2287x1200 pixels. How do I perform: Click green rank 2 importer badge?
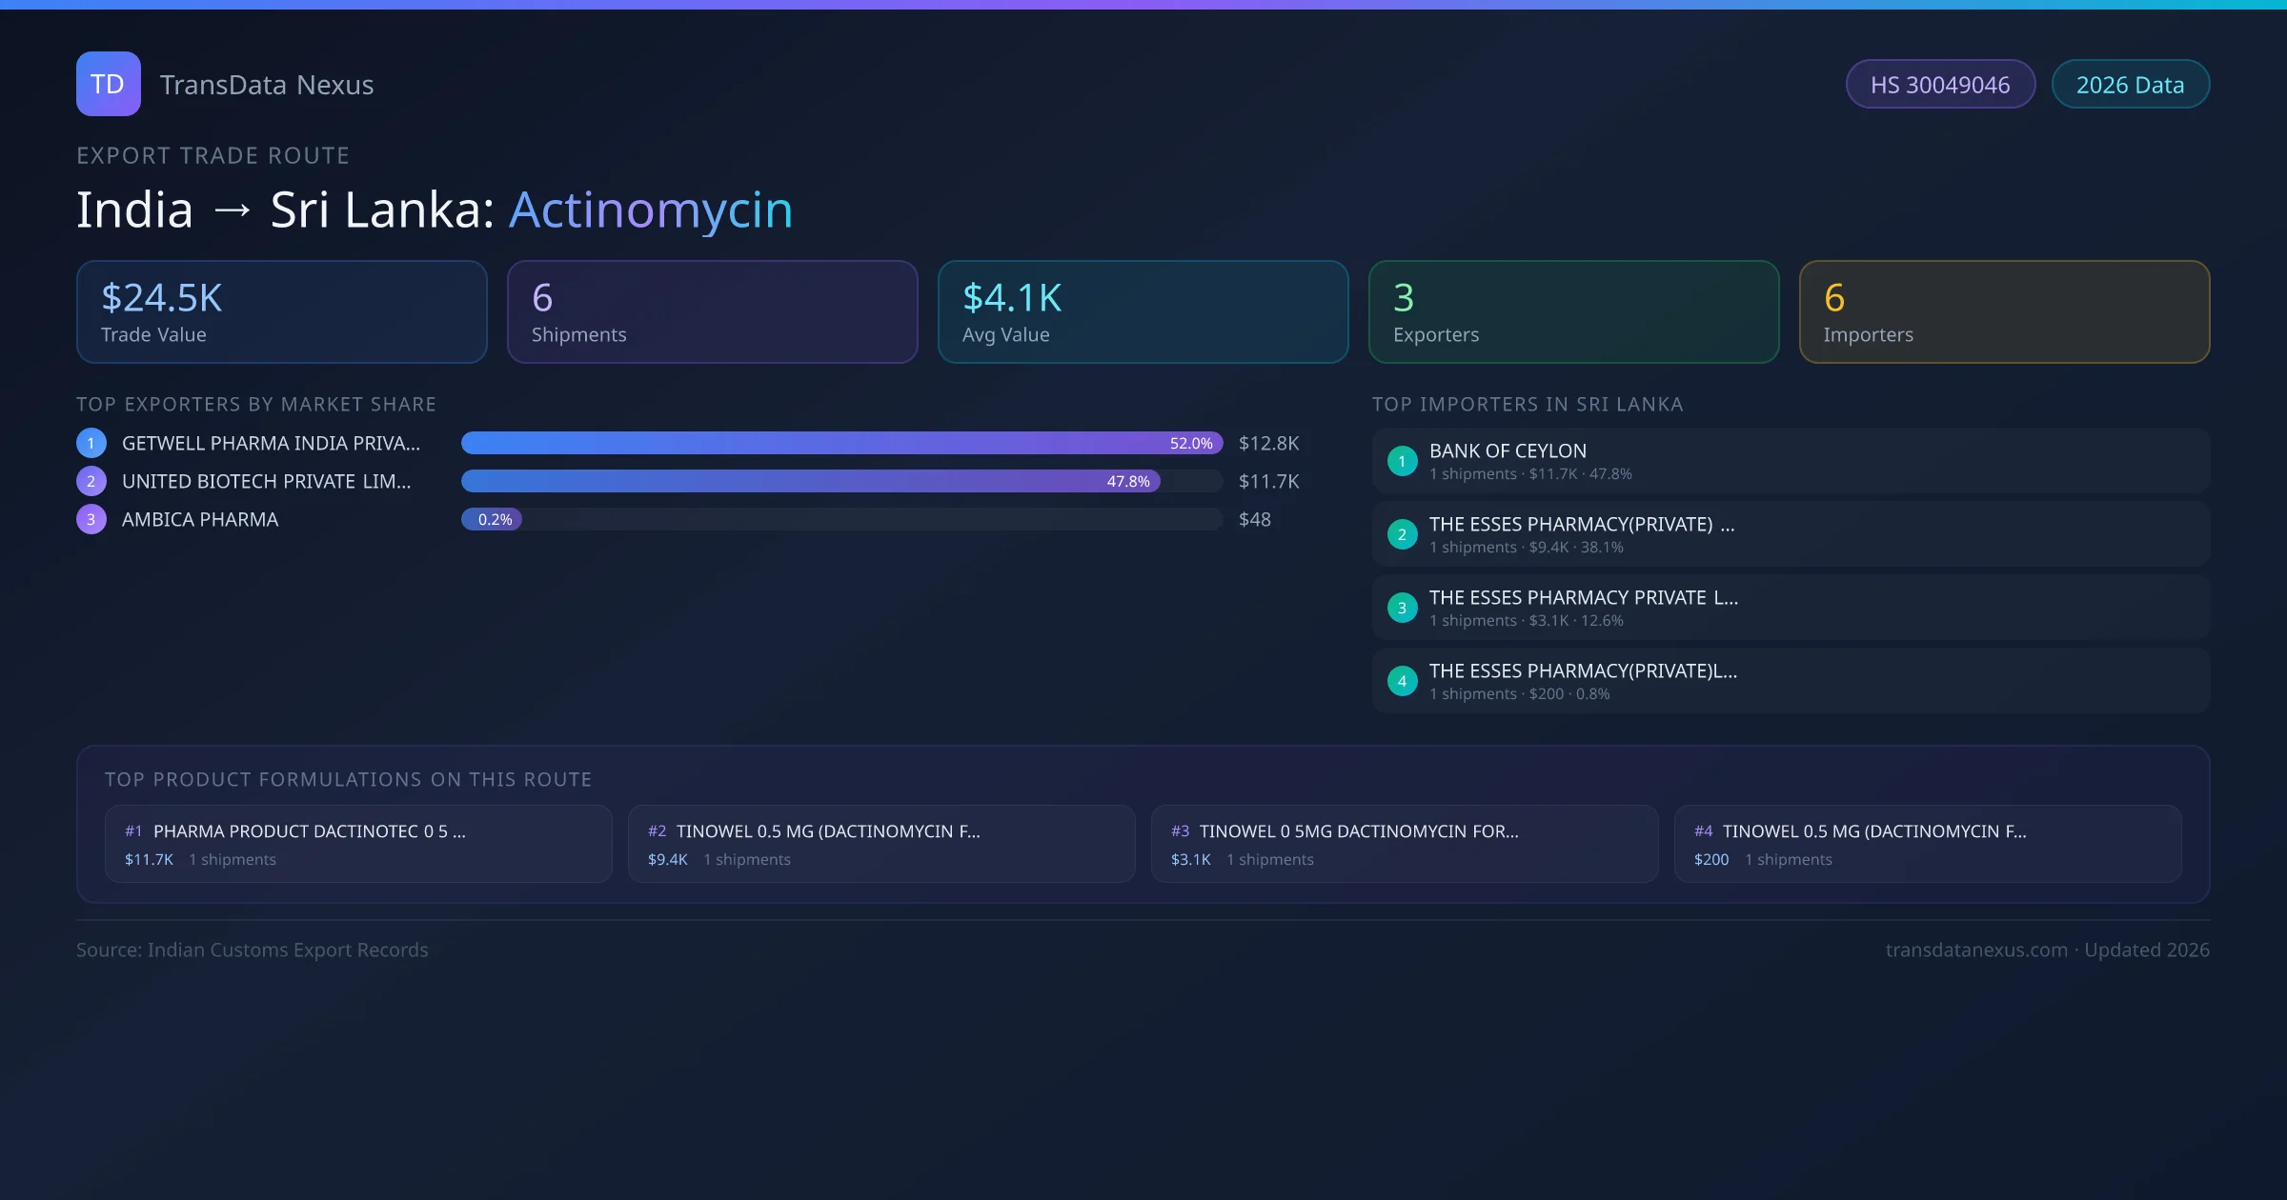click(1402, 534)
